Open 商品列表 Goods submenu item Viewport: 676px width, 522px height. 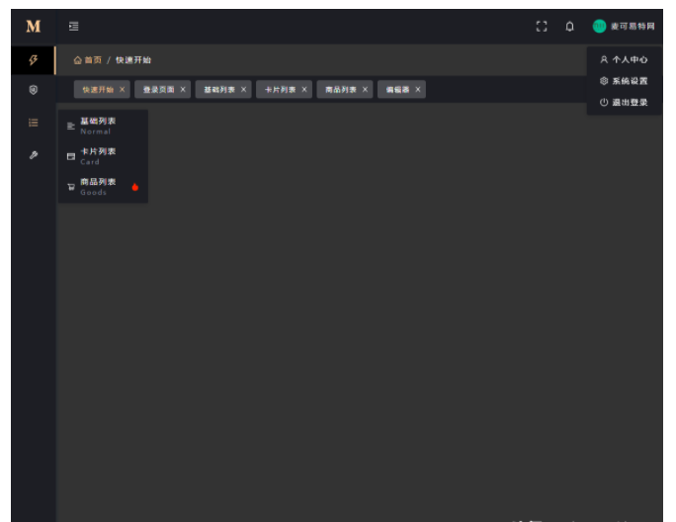point(103,187)
